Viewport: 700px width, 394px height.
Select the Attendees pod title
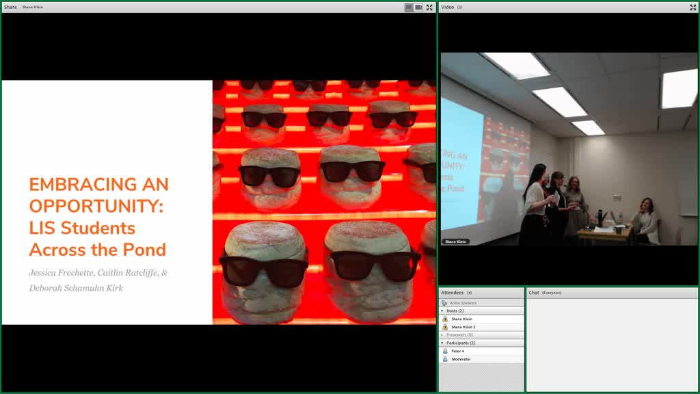point(453,293)
